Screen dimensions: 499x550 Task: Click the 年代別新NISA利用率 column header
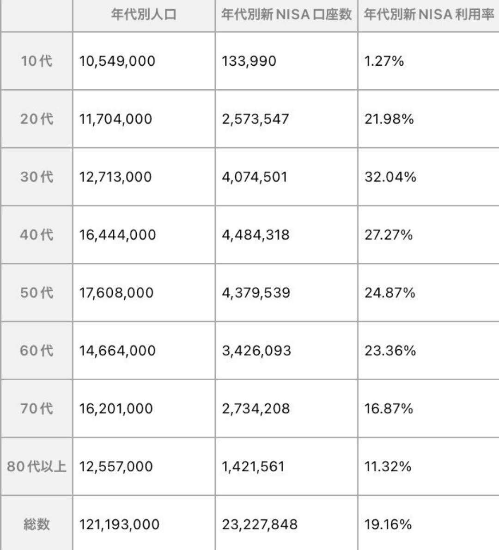click(429, 15)
